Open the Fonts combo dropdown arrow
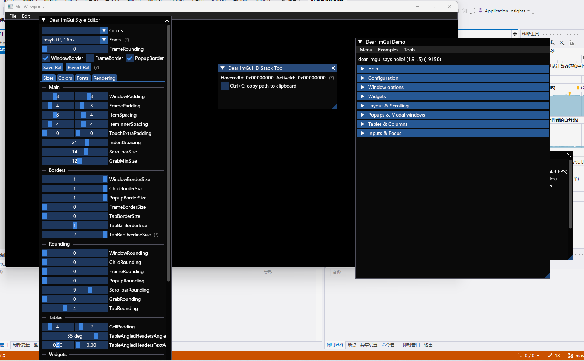Image resolution: width=584 pixels, height=361 pixels. coord(104,40)
